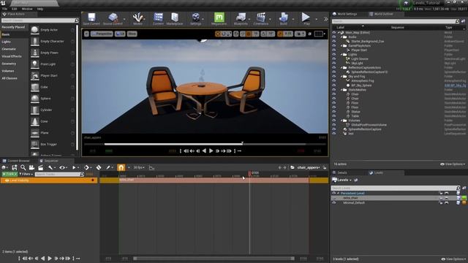The image size is (468, 263).
Task: Select the Sphere shape in Place Actors
Action: pos(34,99)
